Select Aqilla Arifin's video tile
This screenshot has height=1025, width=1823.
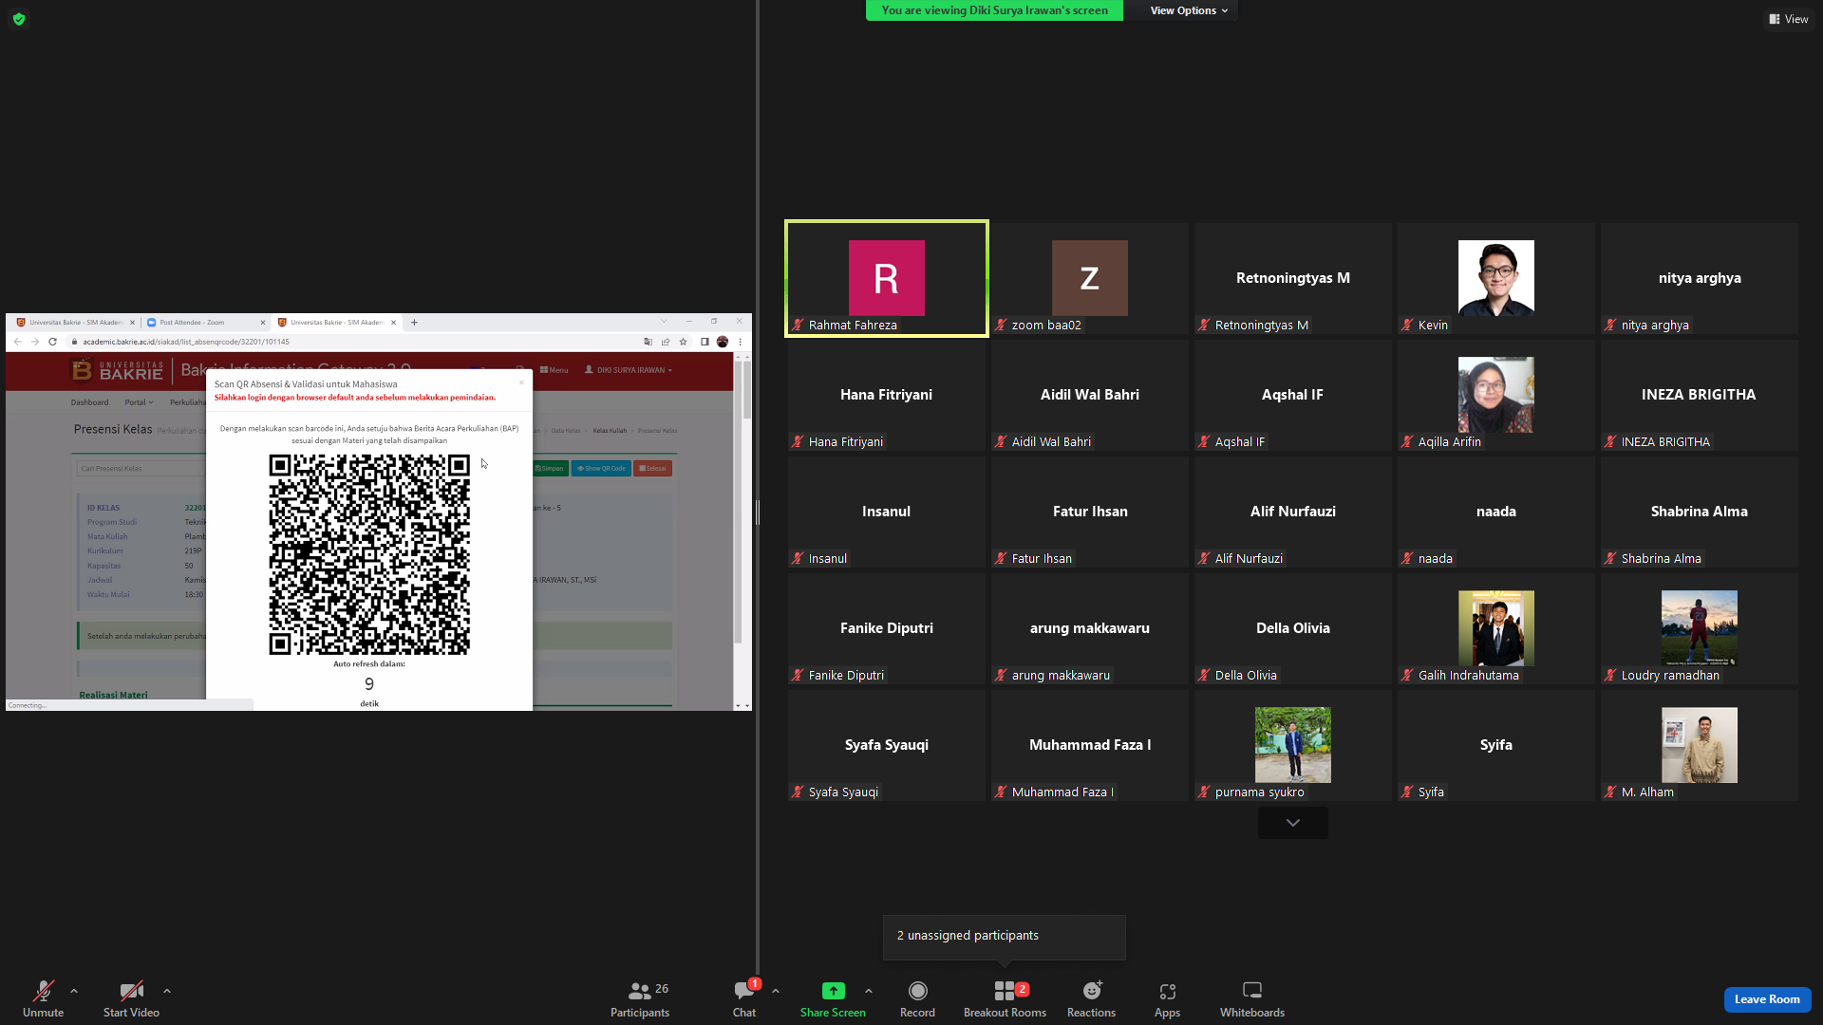[1495, 396]
